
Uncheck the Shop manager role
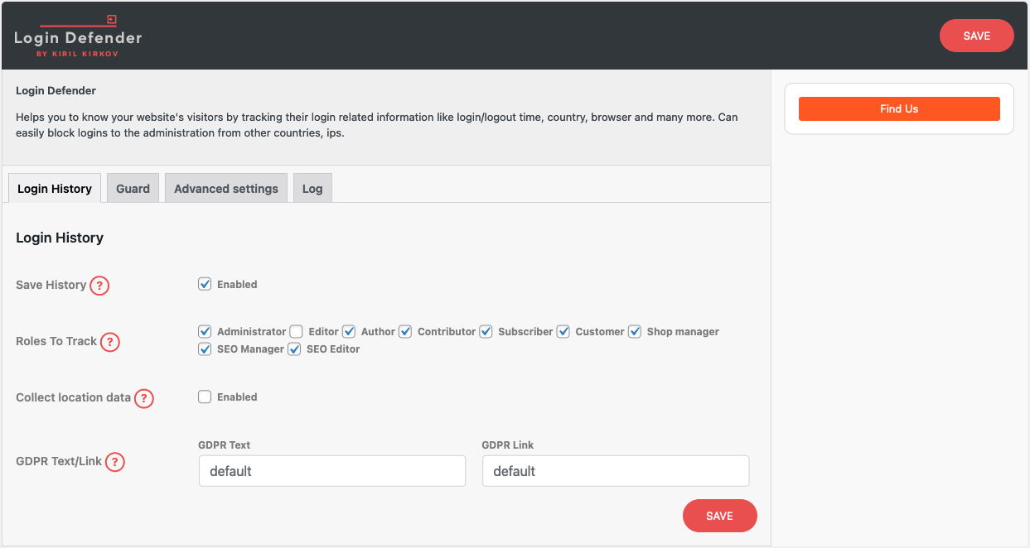coord(635,331)
